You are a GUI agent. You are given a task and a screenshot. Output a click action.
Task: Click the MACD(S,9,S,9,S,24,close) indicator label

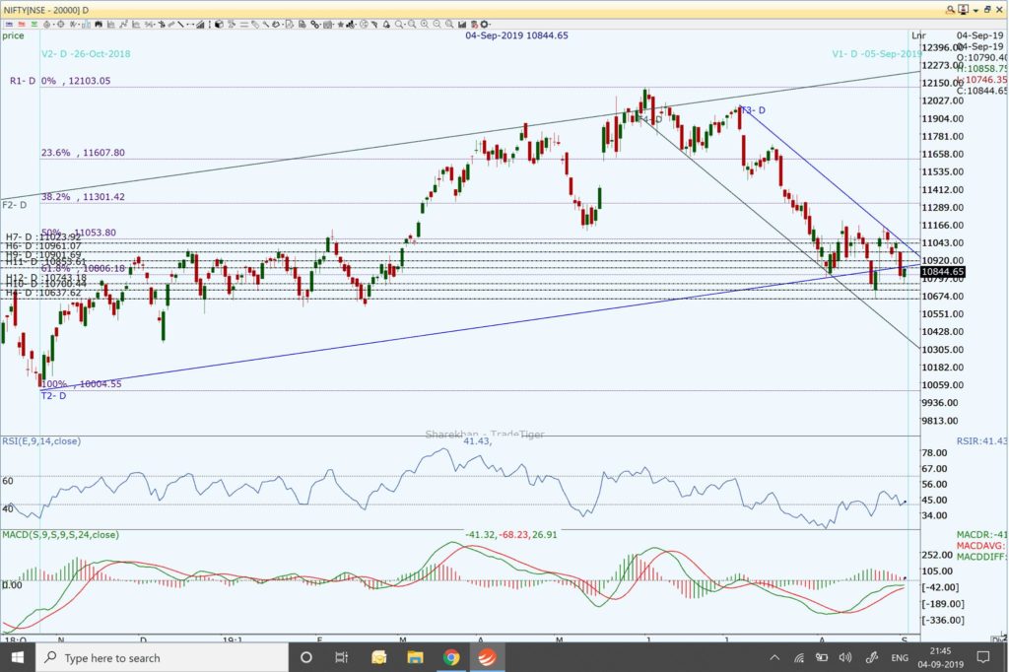(x=60, y=534)
